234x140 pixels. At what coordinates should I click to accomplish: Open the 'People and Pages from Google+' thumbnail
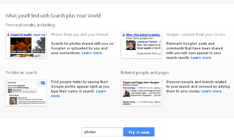pyautogui.click(x=142, y=93)
